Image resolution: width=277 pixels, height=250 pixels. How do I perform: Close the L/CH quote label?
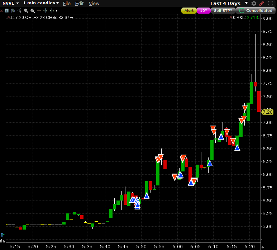[8, 17]
